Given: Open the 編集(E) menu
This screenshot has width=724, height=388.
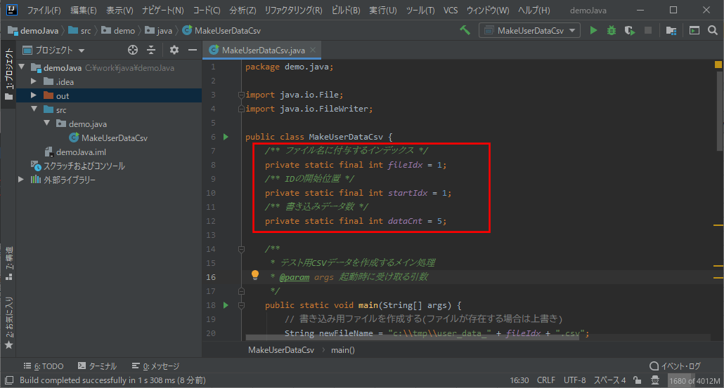Looking at the screenshot, I should coord(84,10).
